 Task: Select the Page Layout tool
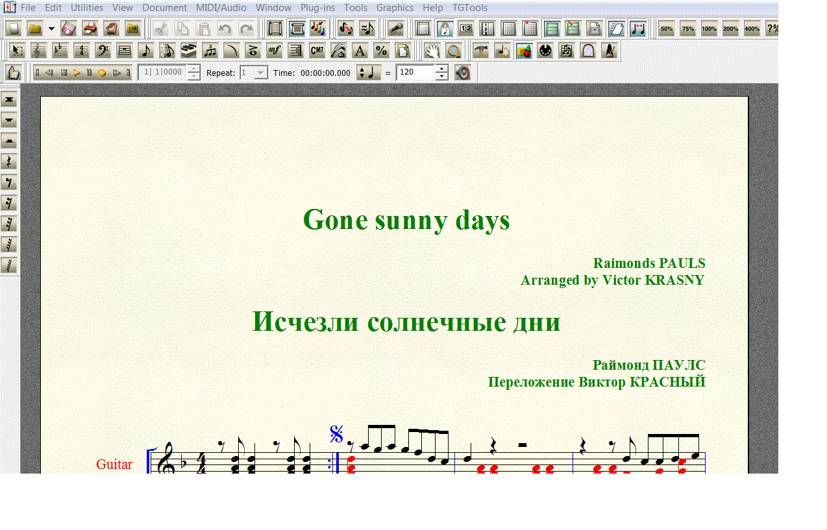coord(403,51)
